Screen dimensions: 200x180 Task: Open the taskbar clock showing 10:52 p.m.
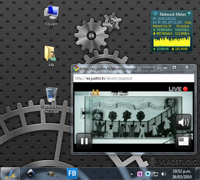182,174
